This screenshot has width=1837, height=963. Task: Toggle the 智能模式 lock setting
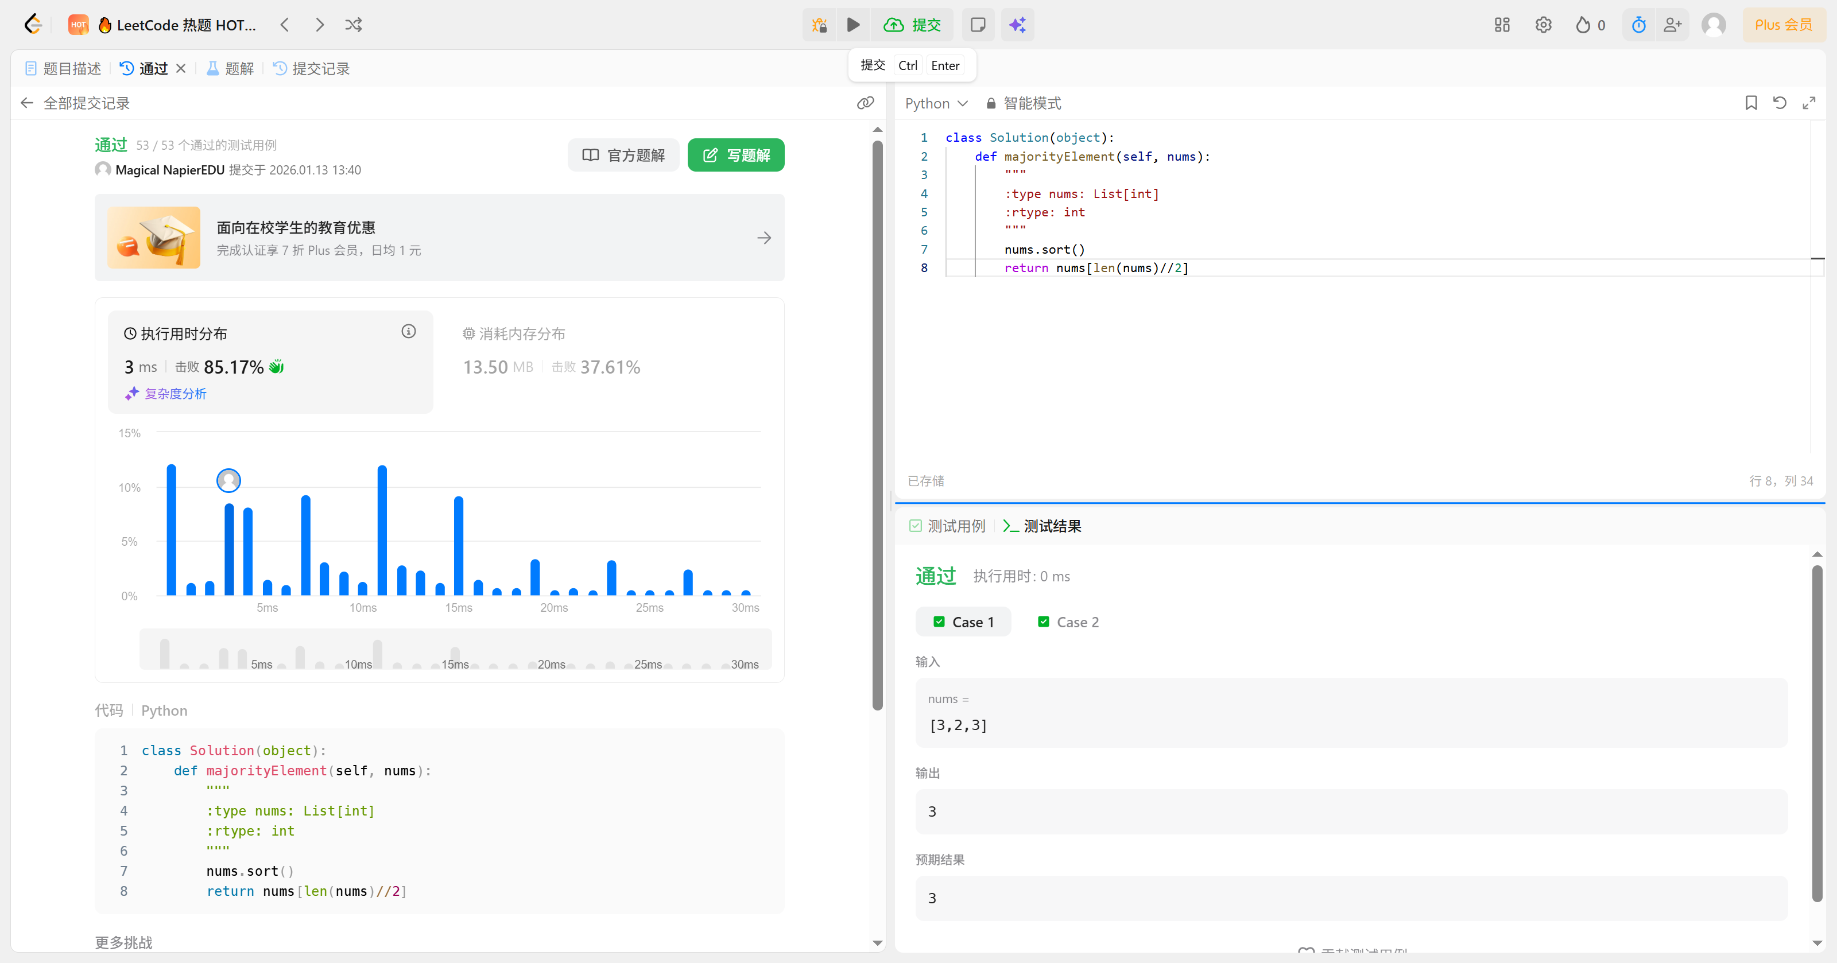coord(1024,103)
